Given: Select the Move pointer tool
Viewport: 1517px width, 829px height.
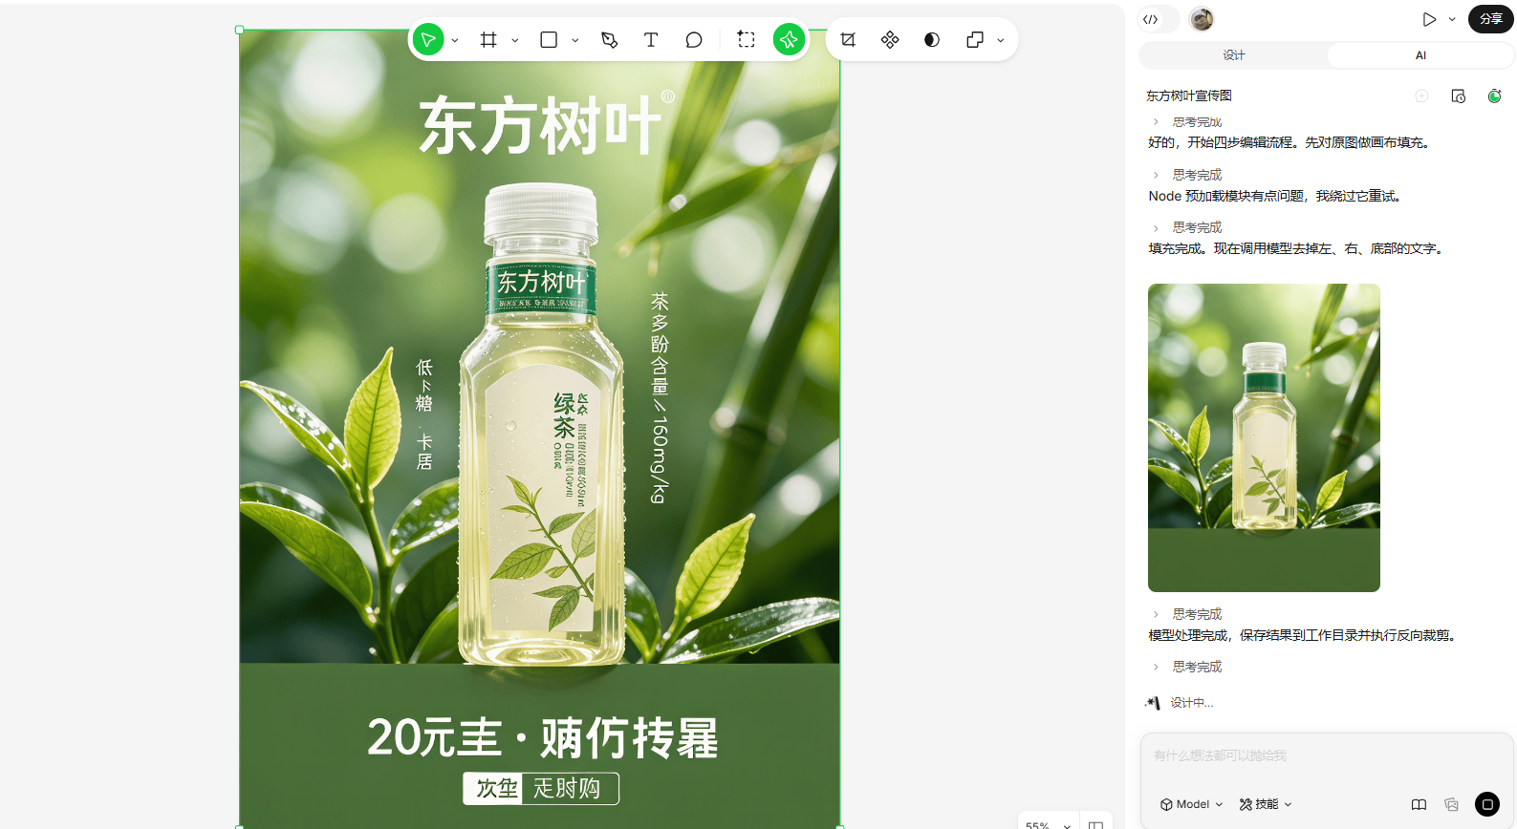Looking at the screenshot, I should tap(428, 39).
